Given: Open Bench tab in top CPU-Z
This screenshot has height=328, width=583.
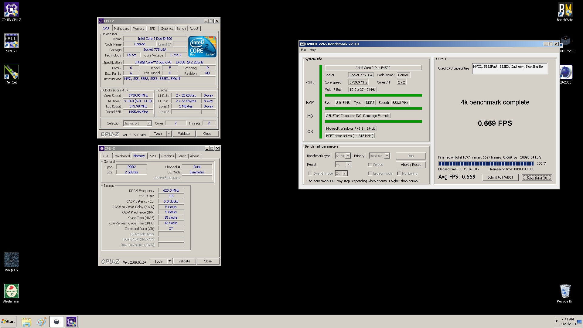Looking at the screenshot, I should pos(181,29).
